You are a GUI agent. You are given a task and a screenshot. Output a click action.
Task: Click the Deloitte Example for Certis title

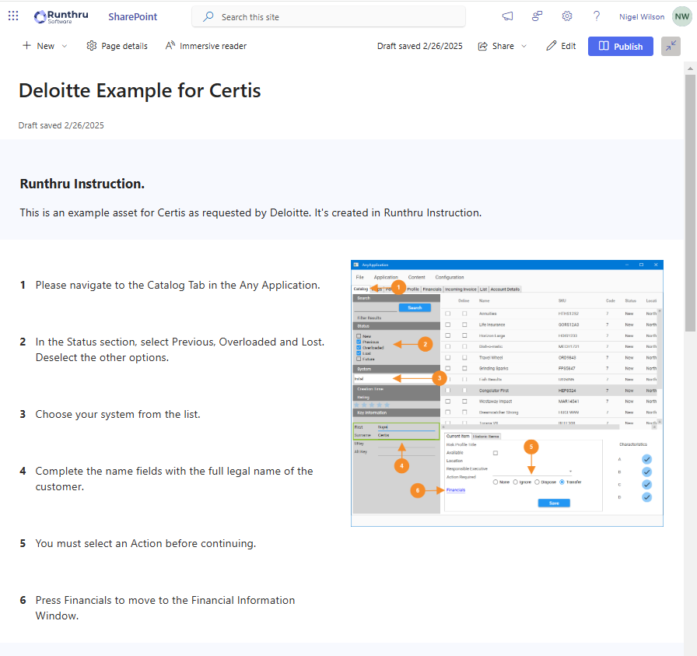[139, 91]
